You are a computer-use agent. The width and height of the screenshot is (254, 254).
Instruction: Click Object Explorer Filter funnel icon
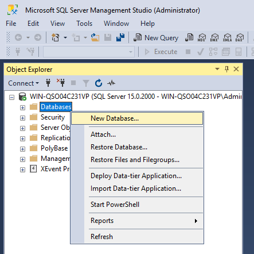click(x=86, y=83)
